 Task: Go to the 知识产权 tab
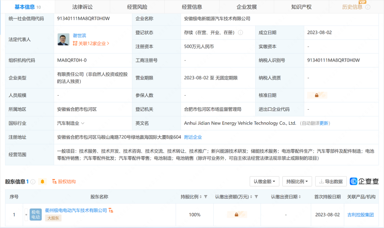301,7
